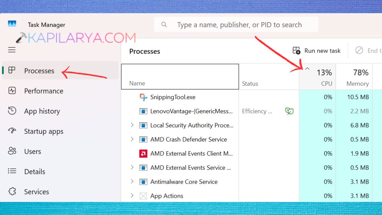Expand Antimalware Core Service group
Viewport: 382px width, 215px height.
[132, 182]
